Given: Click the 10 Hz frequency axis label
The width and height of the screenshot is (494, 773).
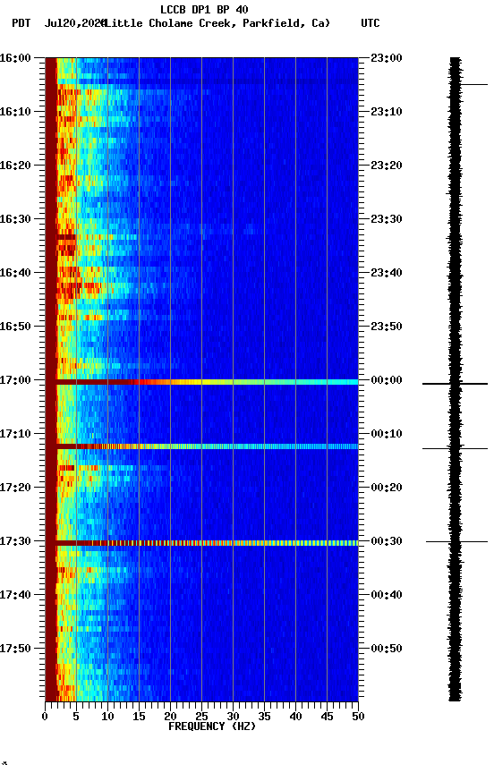Looking at the screenshot, I should click(107, 717).
